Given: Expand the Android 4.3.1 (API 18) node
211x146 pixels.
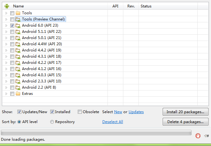Looking at the screenshot, I should pos(6,56).
